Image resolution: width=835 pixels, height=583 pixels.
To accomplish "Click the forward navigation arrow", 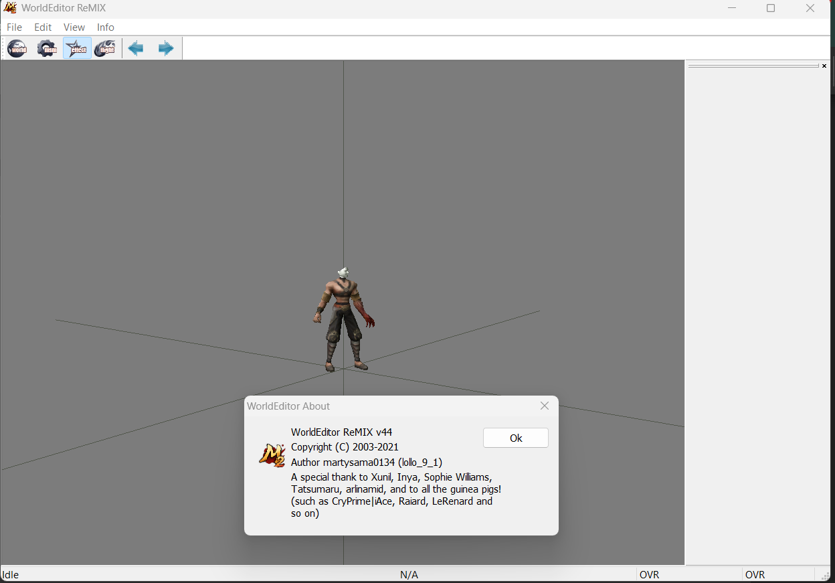I will pyautogui.click(x=165, y=48).
